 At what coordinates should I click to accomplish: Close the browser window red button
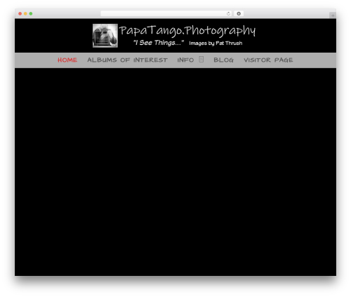pos(20,14)
